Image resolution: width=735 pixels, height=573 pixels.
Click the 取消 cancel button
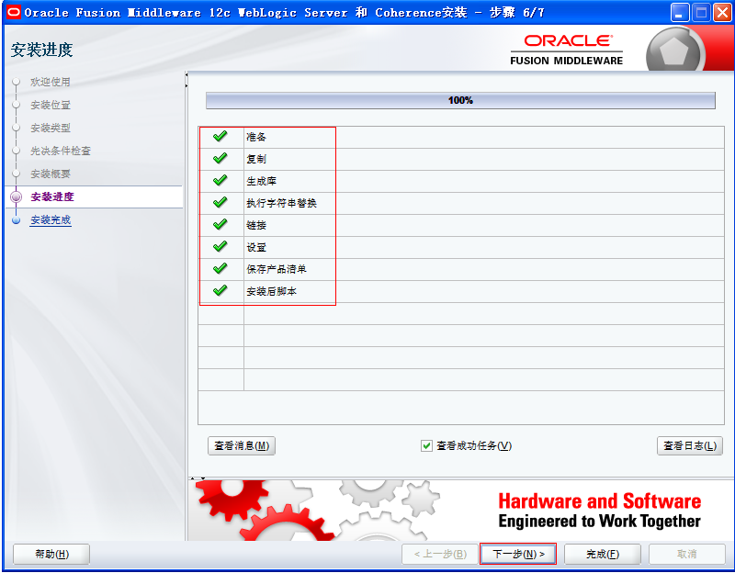coord(686,555)
